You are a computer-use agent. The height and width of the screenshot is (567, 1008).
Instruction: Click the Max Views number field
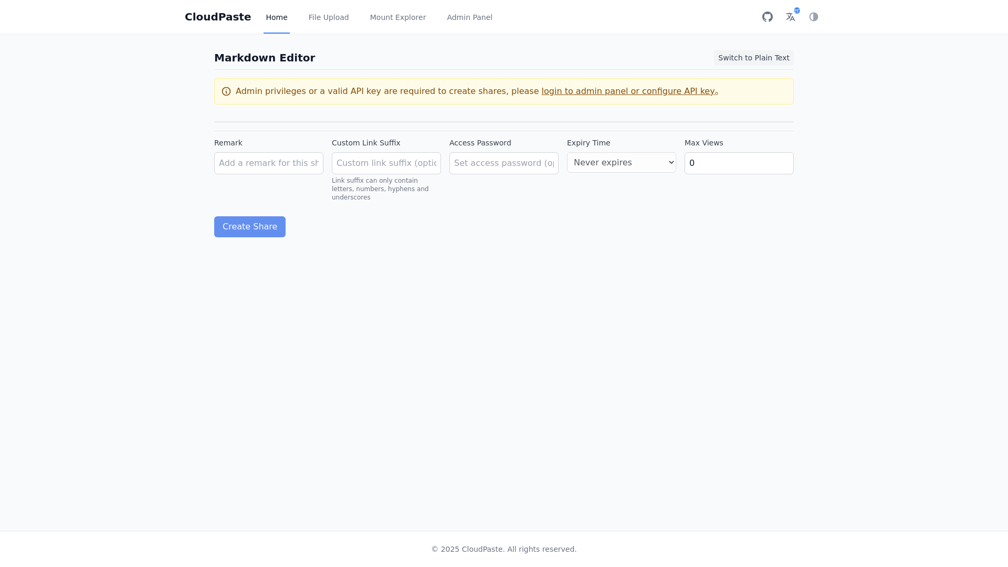click(x=739, y=163)
